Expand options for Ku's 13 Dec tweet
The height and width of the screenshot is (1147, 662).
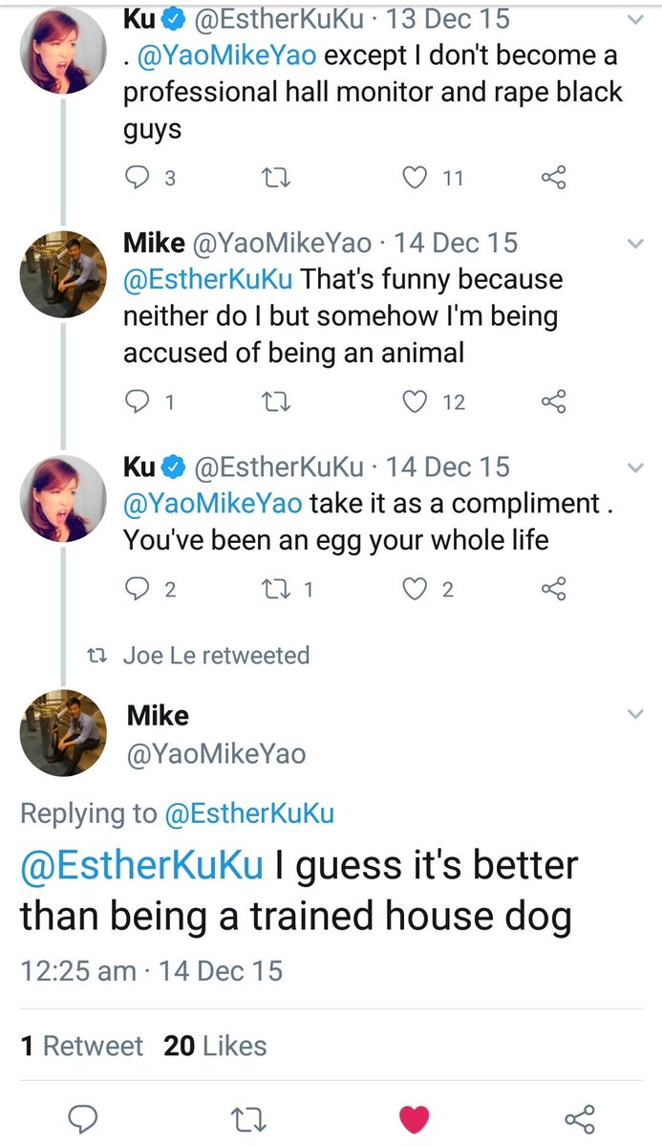635,20
